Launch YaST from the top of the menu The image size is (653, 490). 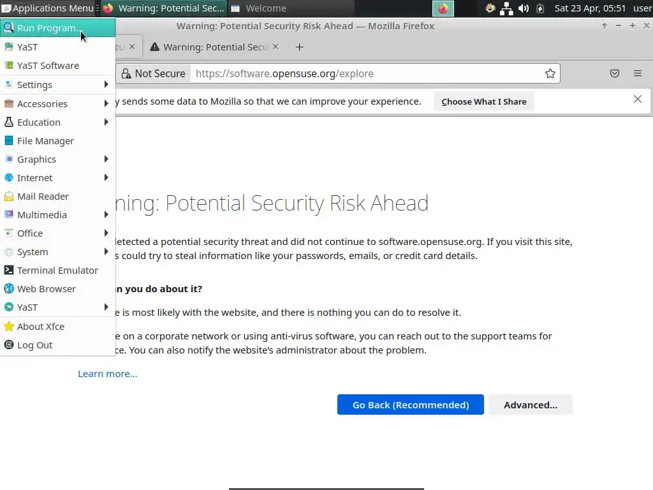[57, 47]
